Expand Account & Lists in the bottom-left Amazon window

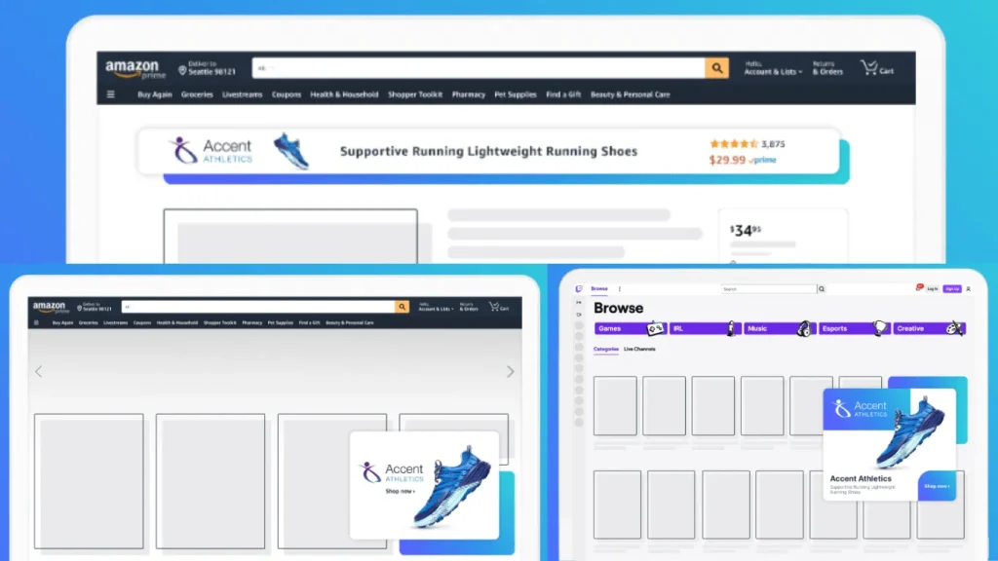[436, 307]
